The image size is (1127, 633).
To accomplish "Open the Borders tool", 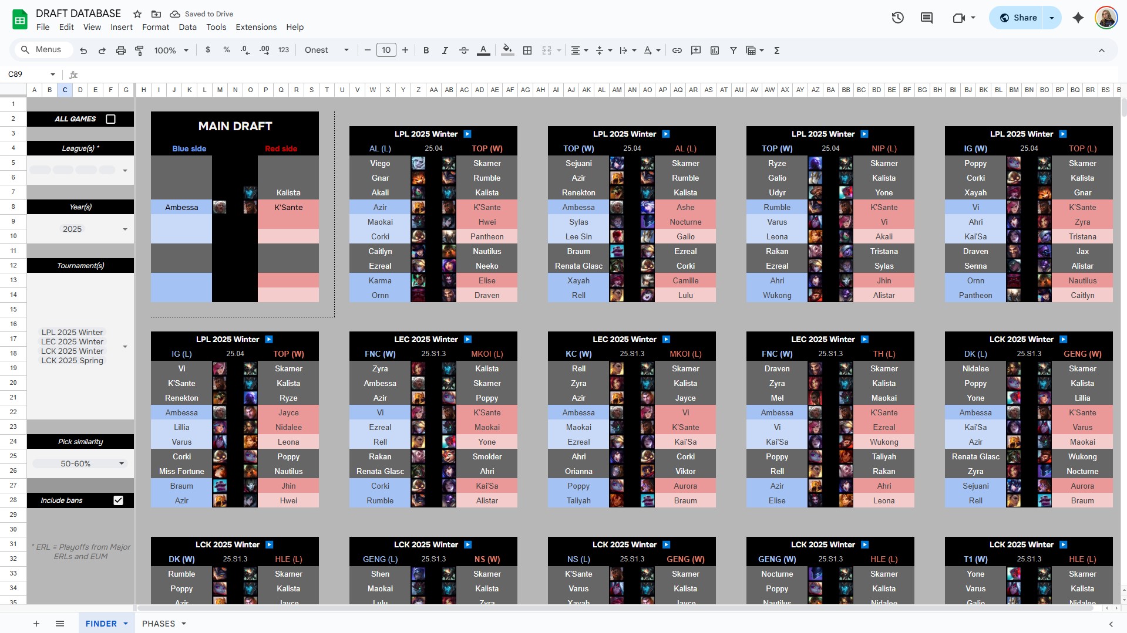I will pos(527,50).
